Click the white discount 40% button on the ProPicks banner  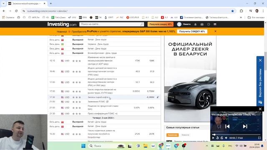[192, 32]
